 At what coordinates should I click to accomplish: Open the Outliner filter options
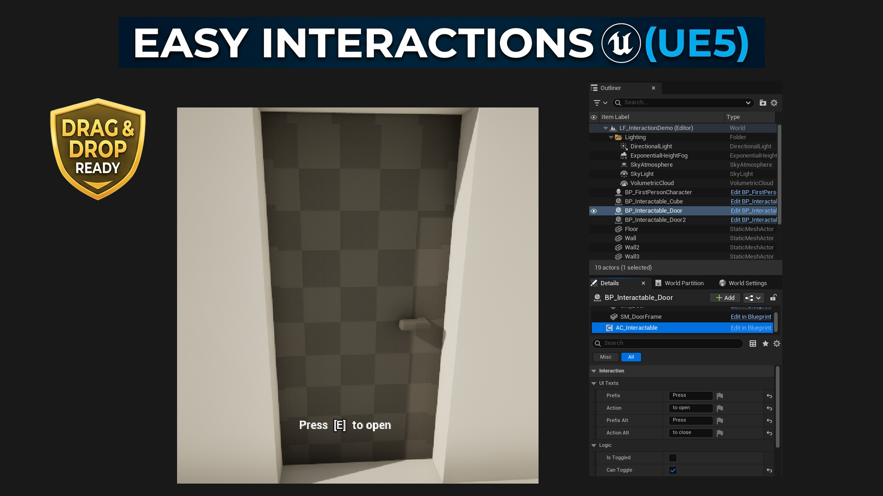pyautogui.click(x=600, y=103)
